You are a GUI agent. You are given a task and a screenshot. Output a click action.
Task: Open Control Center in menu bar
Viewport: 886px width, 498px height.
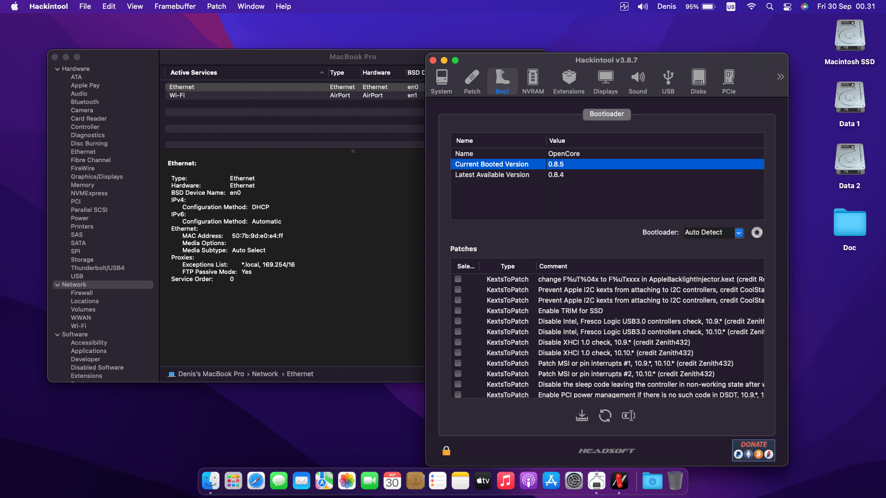pyautogui.click(x=787, y=7)
